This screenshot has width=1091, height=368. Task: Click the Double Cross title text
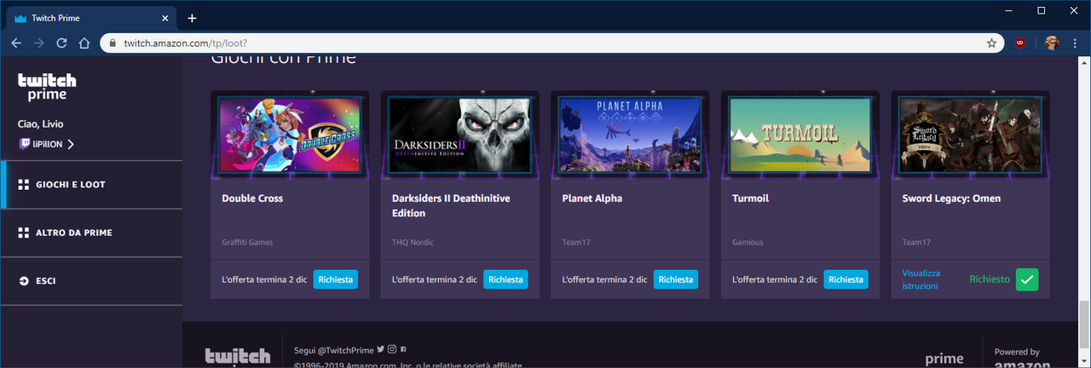click(252, 198)
